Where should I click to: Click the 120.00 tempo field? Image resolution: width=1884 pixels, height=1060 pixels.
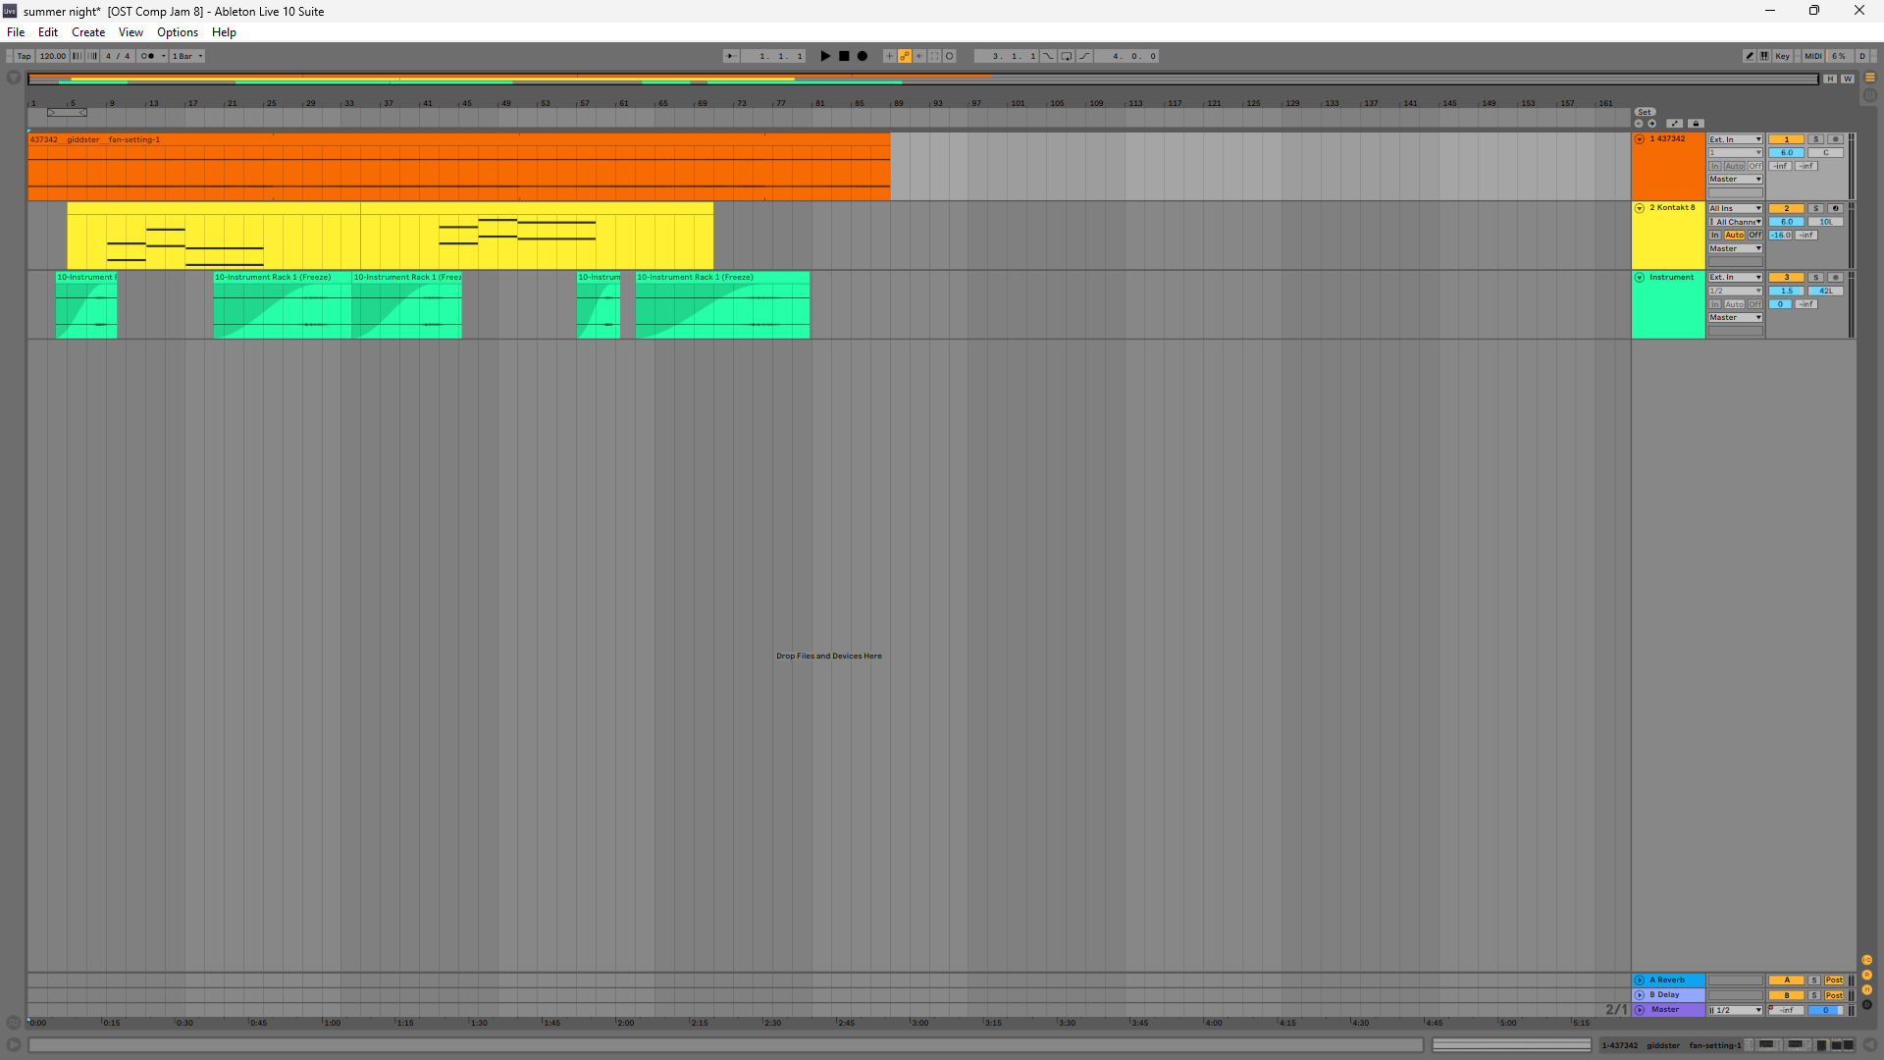click(53, 56)
